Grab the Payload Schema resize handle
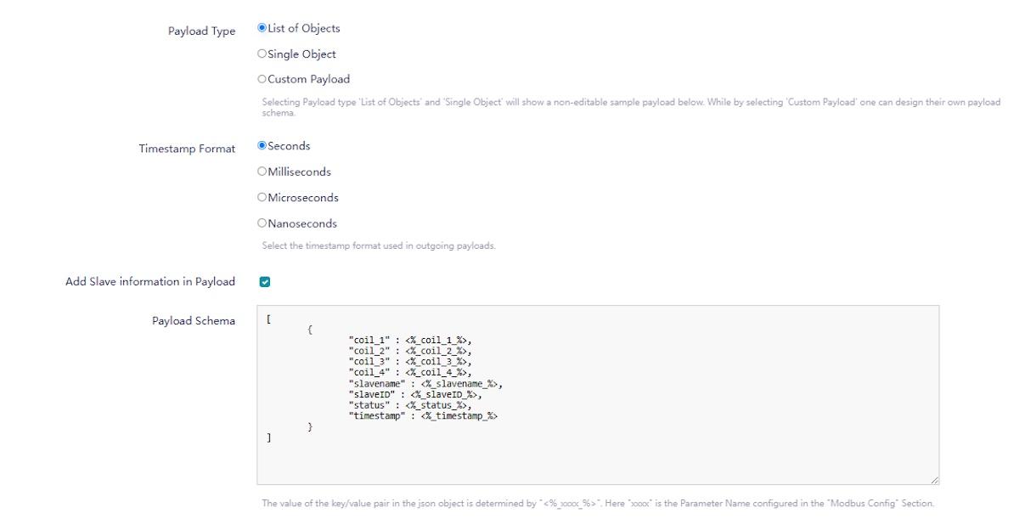1019x519 pixels. click(935, 481)
